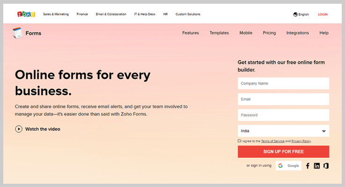Image resolution: width=345 pixels, height=187 pixels.
Task: Open the India country dropdown
Action: [x=283, y=131]
